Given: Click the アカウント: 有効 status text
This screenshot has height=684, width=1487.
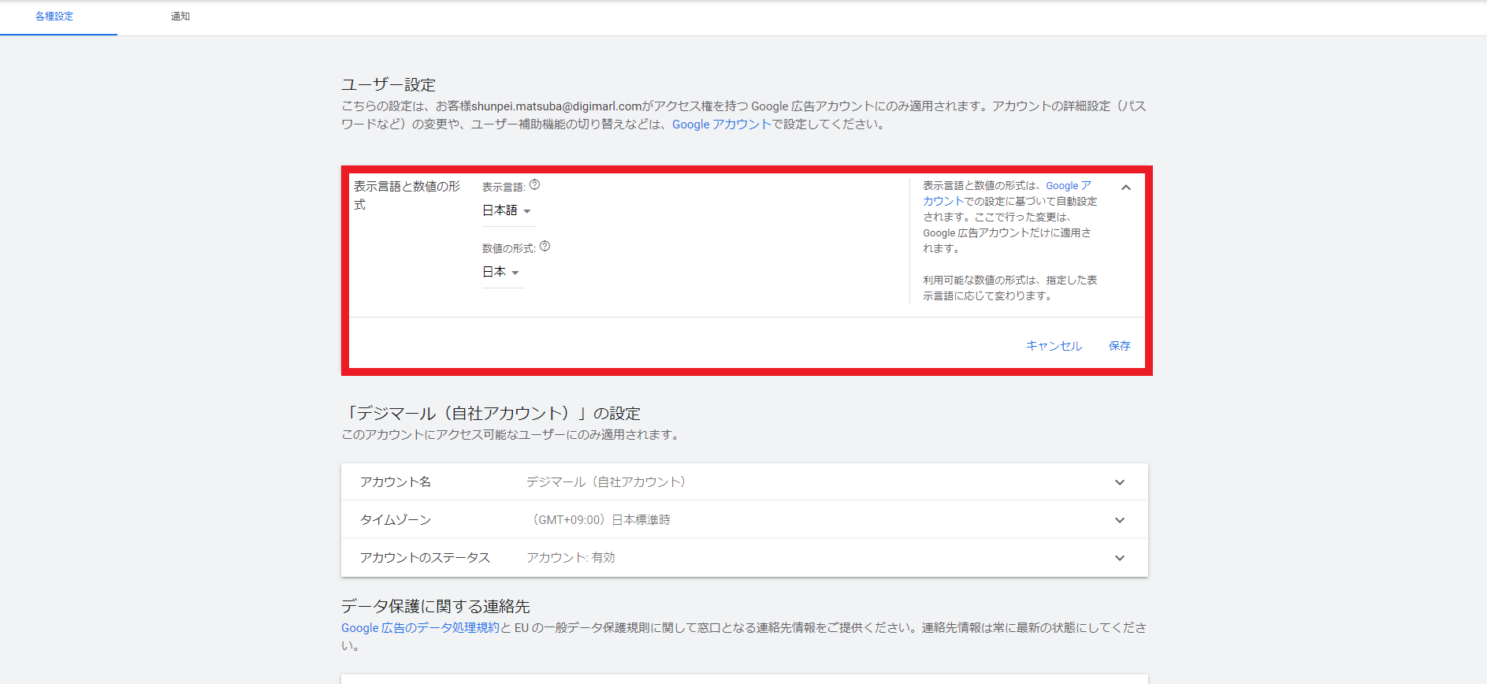Looking at the screenshot, I should (x=571, y=558).
